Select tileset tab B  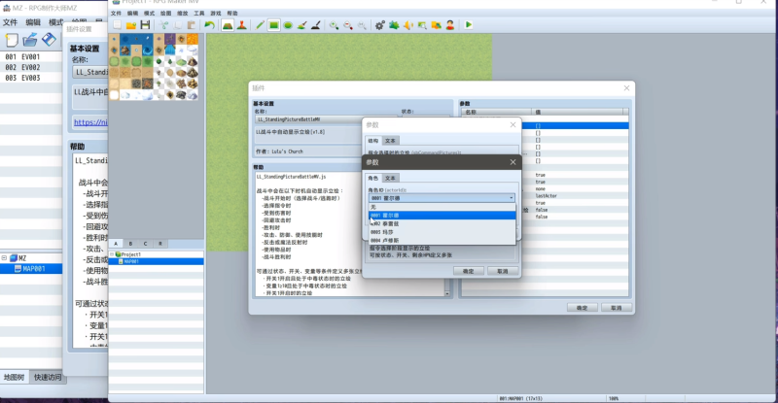point(130,244)
